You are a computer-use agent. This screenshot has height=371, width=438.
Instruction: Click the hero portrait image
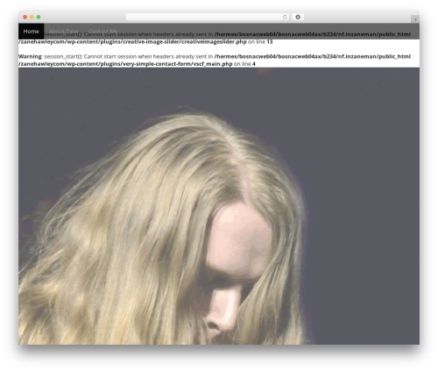point(219,206)
